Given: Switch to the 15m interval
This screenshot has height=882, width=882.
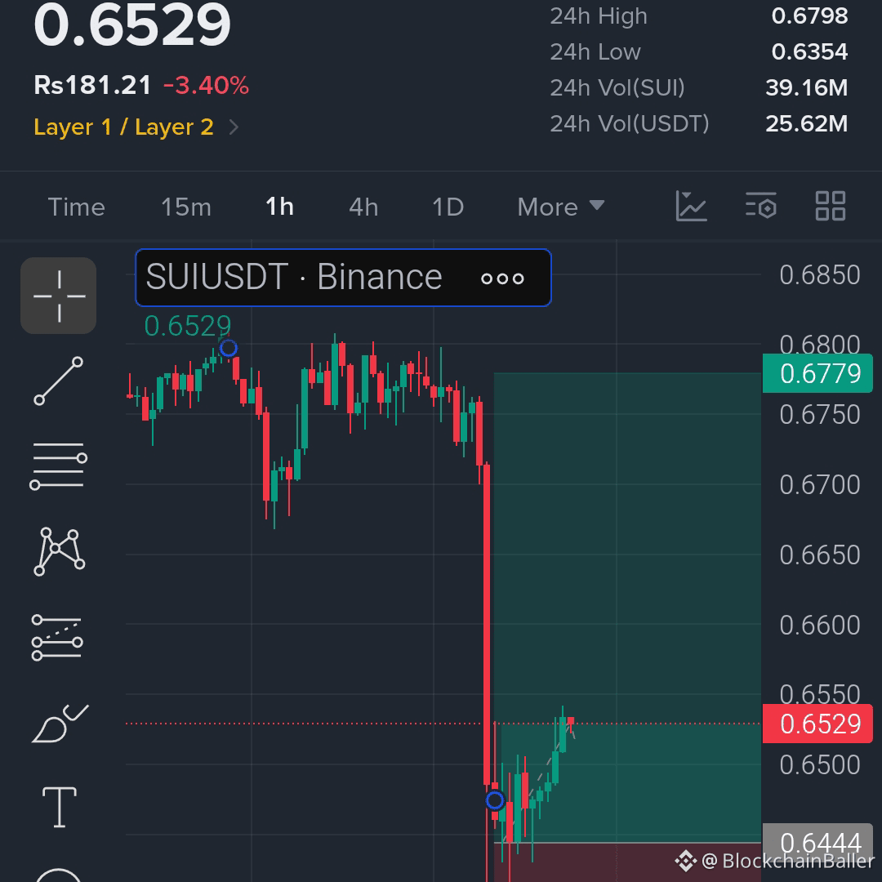Looking at the screenshot, I should click(186, 207).
